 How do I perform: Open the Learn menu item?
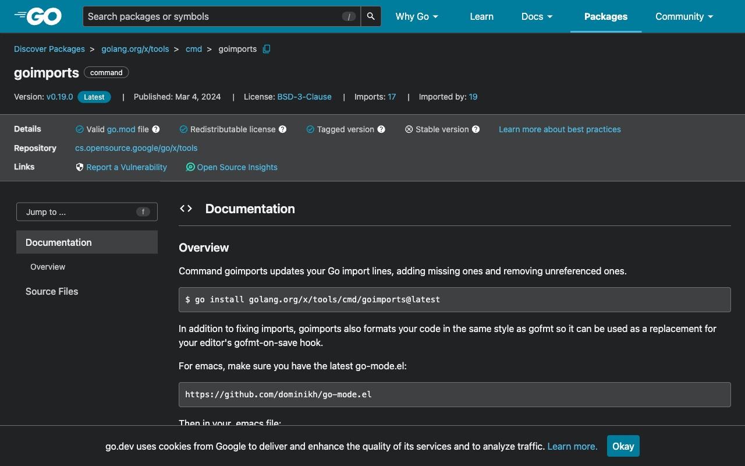(x=482, y=16)
